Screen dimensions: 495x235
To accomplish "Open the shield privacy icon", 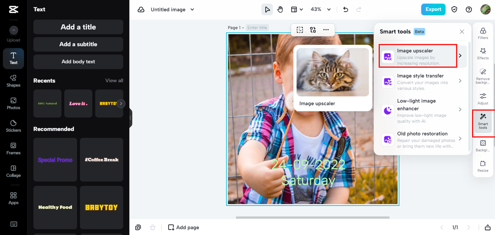I will 455,10.
